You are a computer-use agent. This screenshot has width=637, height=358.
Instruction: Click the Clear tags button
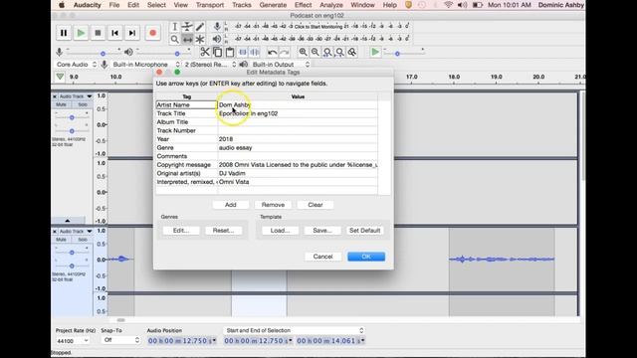316,205
